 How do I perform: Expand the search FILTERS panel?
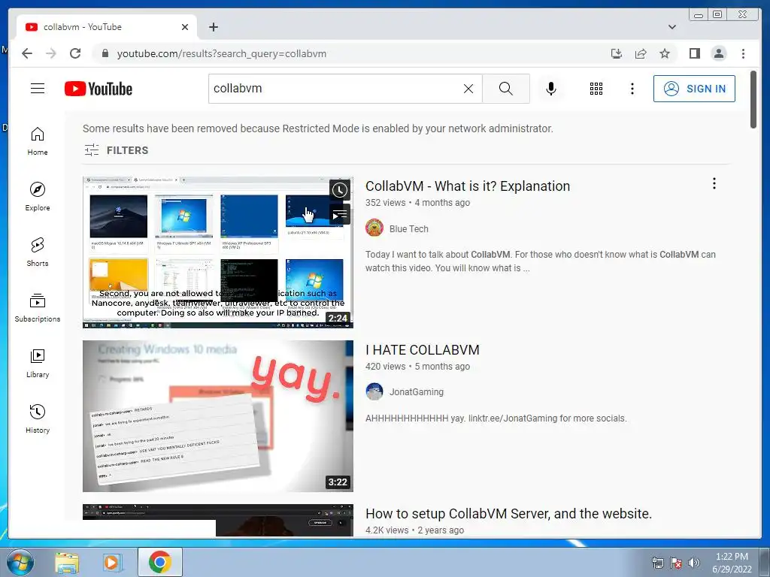click(116, 150)
